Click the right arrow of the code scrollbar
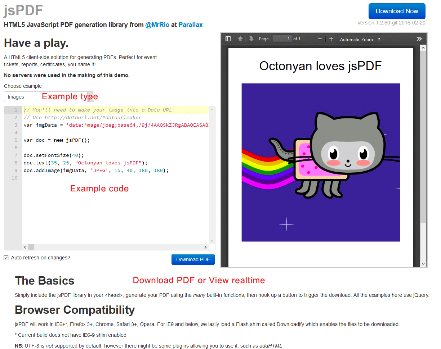Image resolution: width=441 pixels, height=349 pixels. [x=206, y=247]
